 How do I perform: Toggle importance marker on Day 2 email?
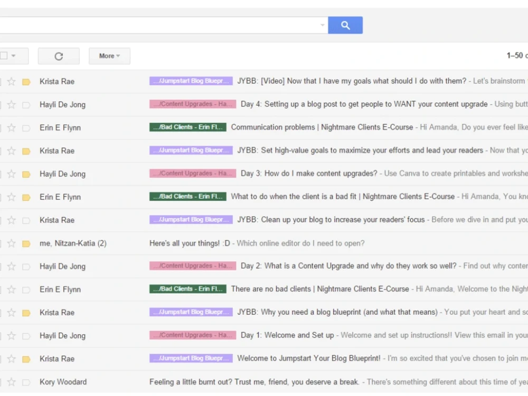tap(26, 267)
